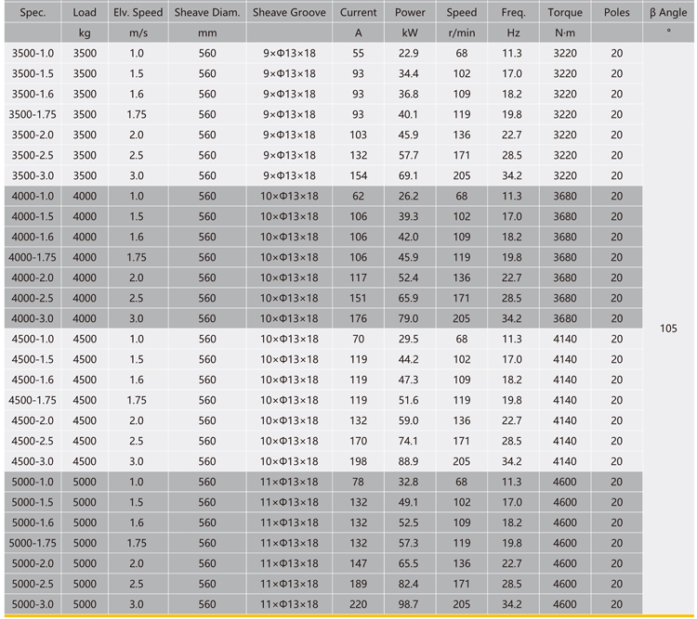Image resolution: width=697 pixels, height=619 pixels.
Task: Click the 22.9 kW power value
Action: coord(410,54)
